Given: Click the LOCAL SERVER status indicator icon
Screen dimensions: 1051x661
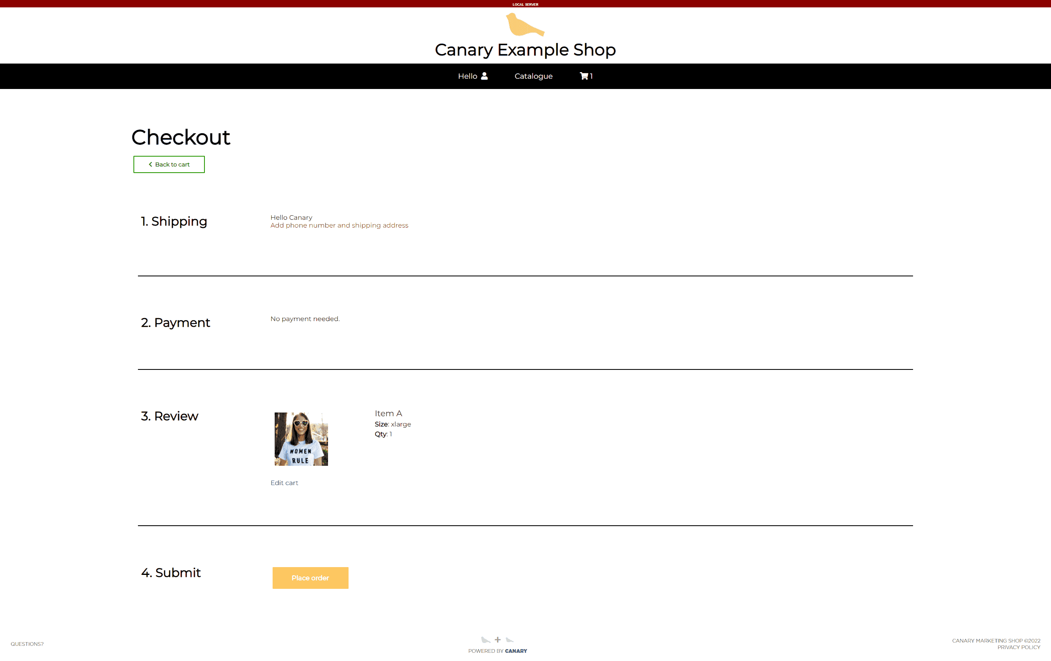Looking at the screenshot, I should pyautogui.click(x=526, y=4).
